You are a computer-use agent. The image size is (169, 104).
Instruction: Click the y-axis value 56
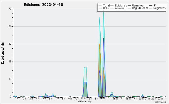10,26
